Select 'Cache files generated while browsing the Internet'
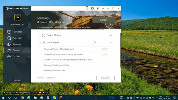The height and width of the screenshot is (100, 178). [78, 54]
